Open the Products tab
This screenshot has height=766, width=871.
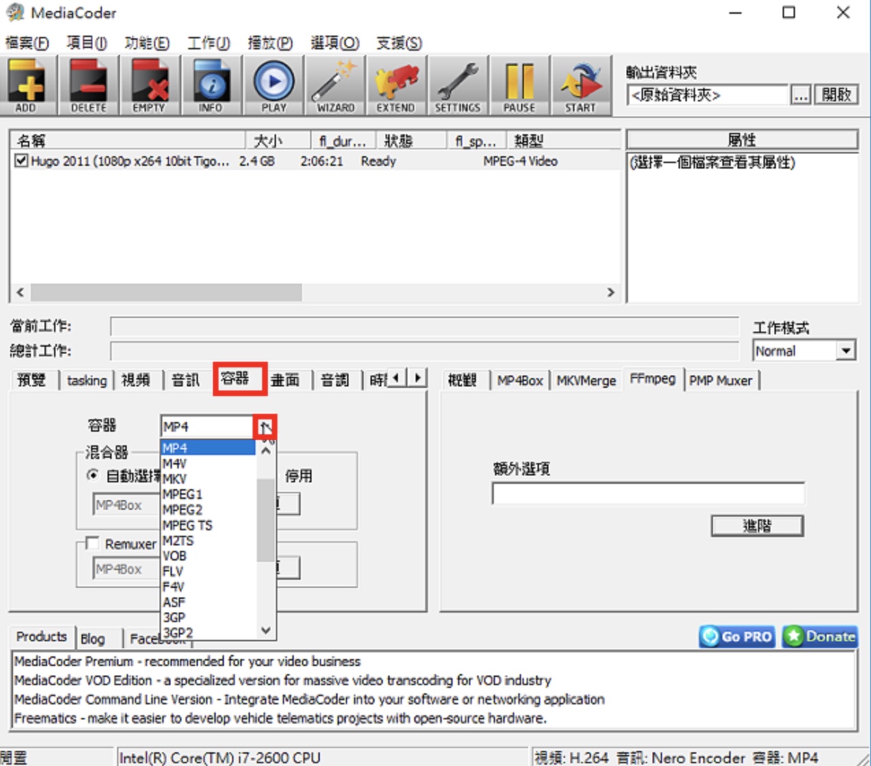pyautogui.click(x=42, y=637)
